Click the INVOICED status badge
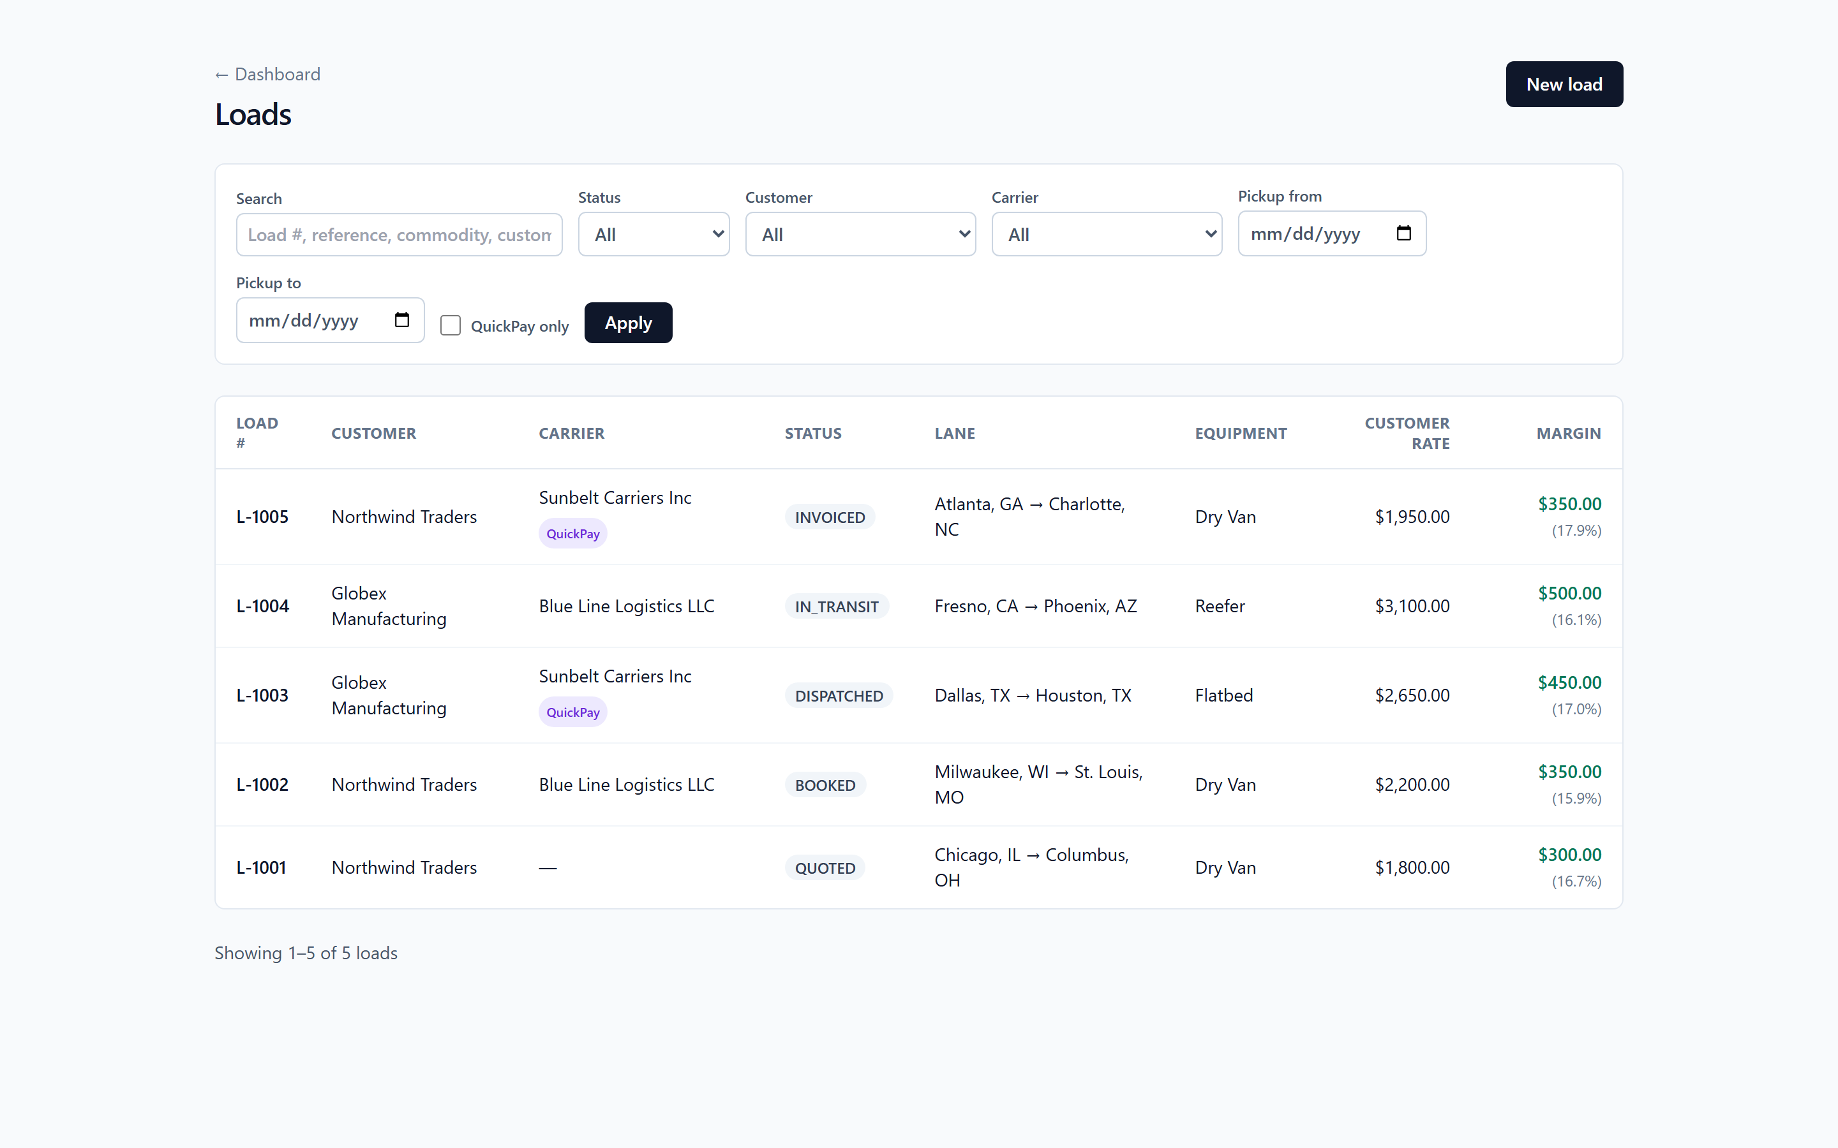Viewport: 1838px width, 1148px height. pyautogui.click(x=830, y=517)
